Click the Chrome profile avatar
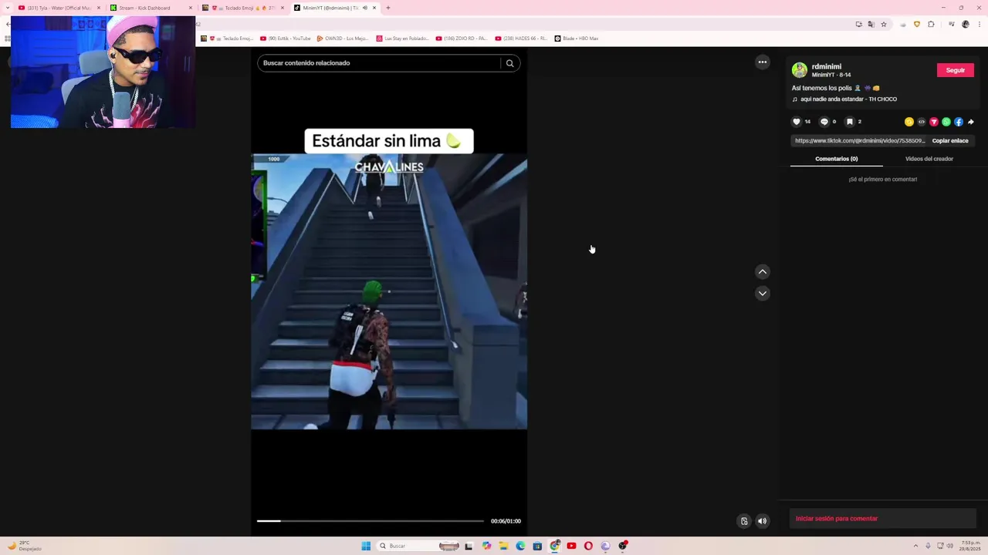Image resolution: width=988 pixels, height=555 pixels. [x=966, y=24]
